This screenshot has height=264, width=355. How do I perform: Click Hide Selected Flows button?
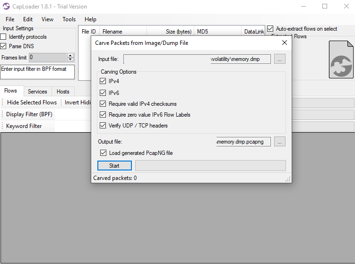tap(32, 102)
